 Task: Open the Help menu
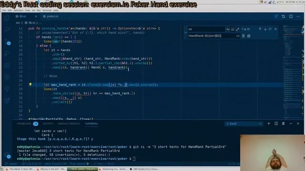(56, 10)
